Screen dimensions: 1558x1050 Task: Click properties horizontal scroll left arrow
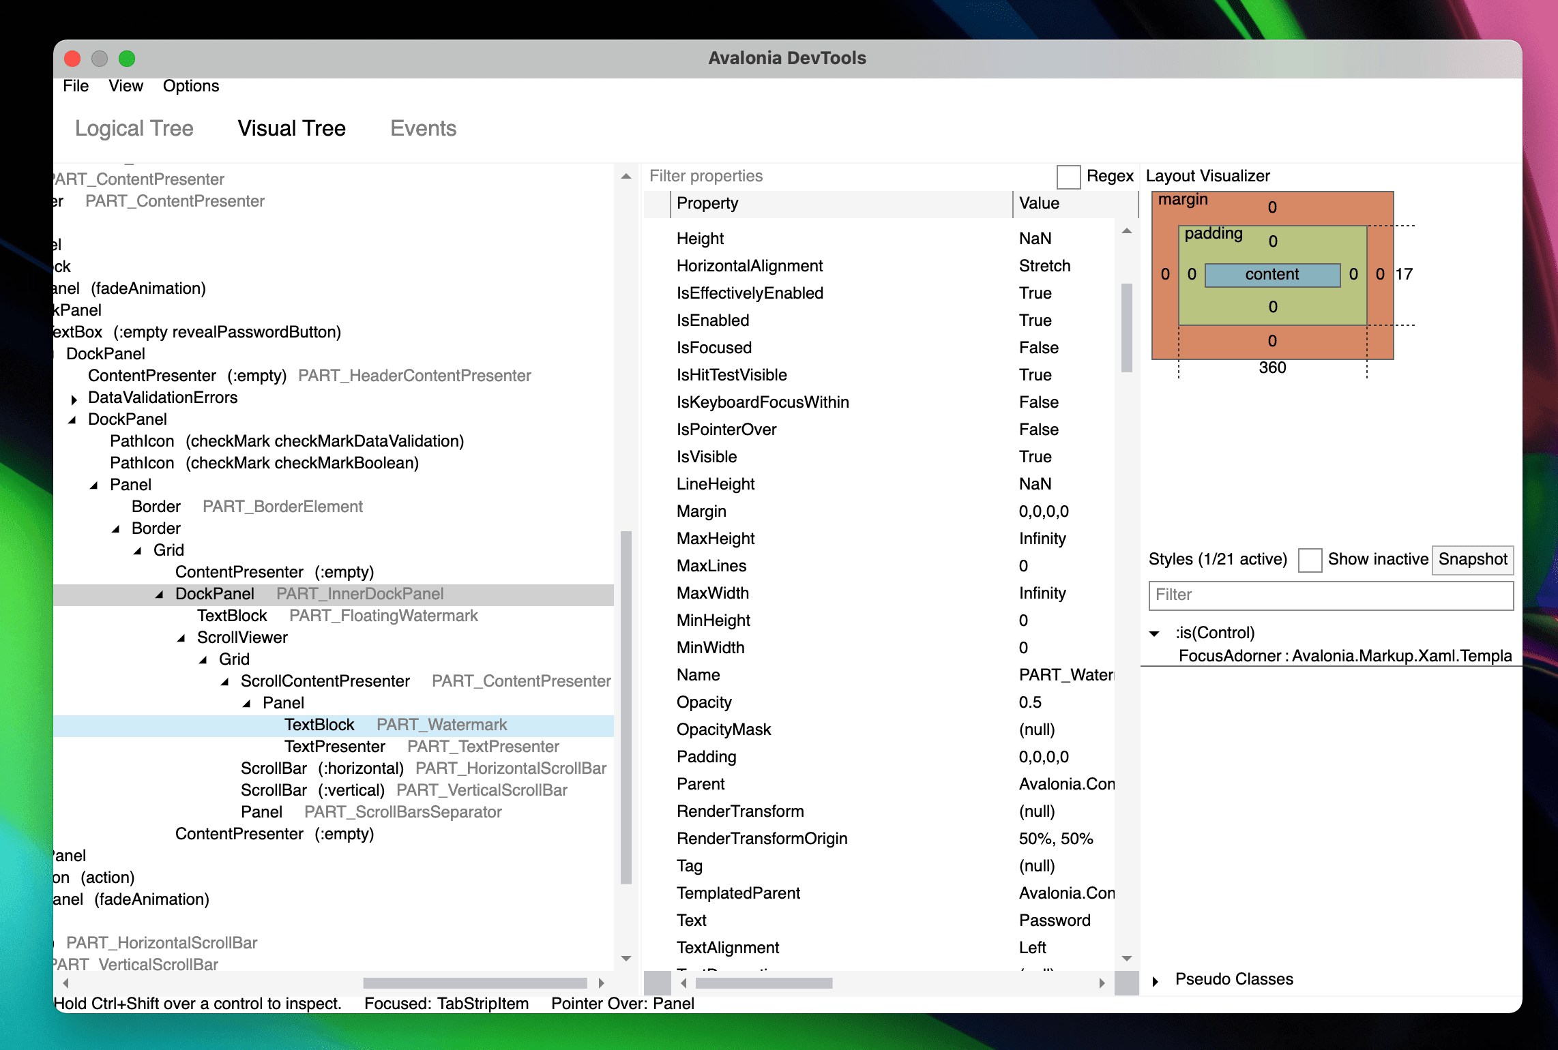pos(684,983)
